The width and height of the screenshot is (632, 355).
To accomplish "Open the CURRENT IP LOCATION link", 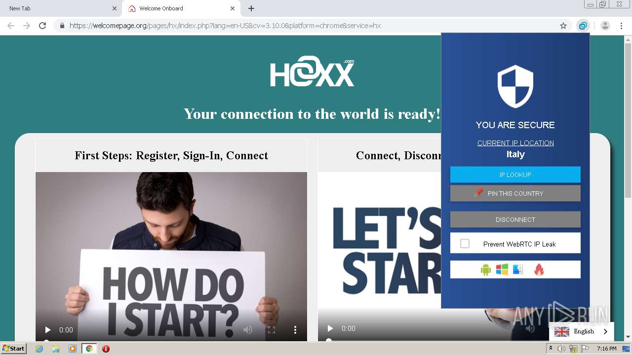I will tap(515, 143).
